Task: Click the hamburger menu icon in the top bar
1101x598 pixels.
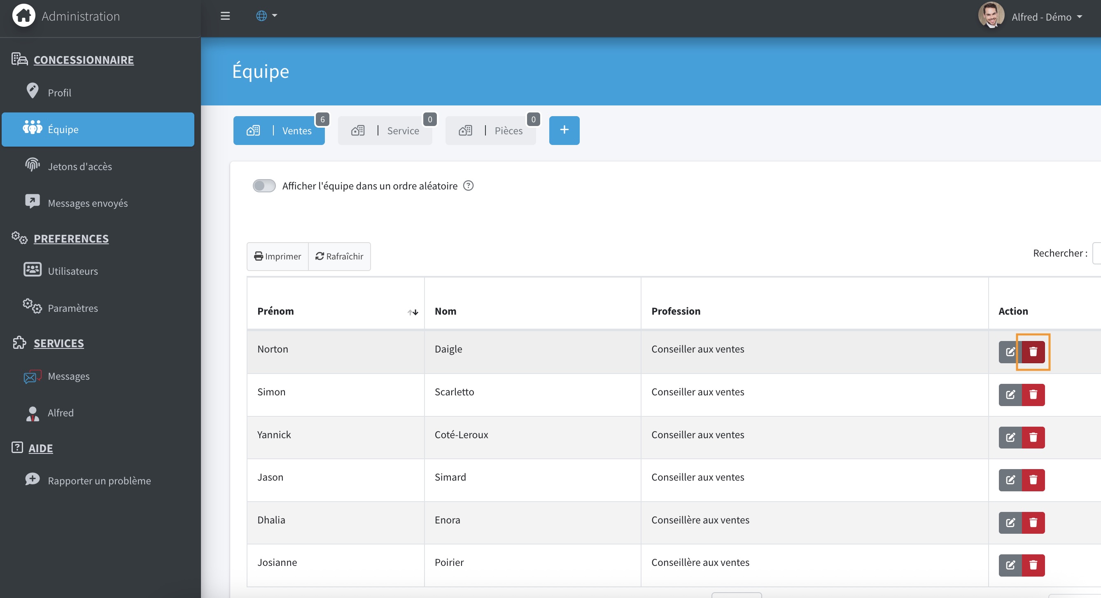Action: (x=225, y=16)
